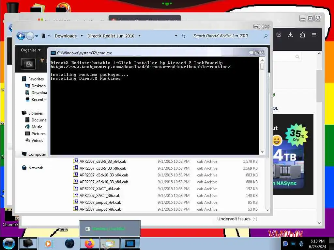Open Firefox hamburger application menu
This screenshot has width=334, height=250.
[314, 35]
